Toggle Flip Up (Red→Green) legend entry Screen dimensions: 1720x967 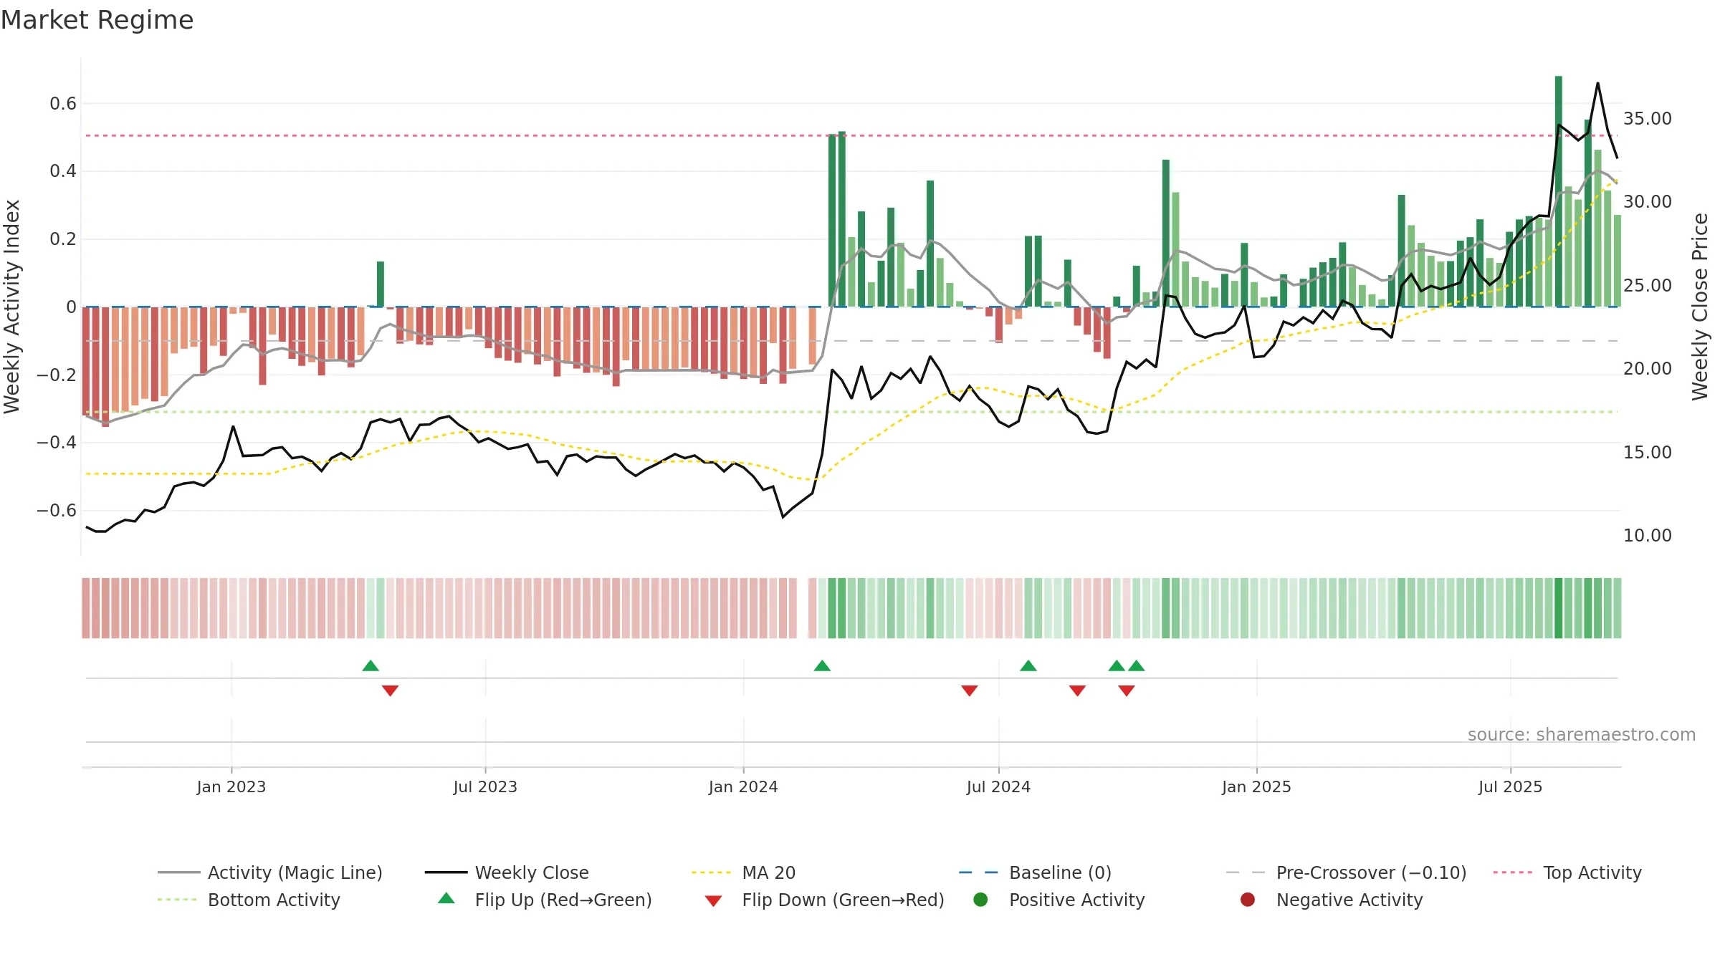click(x=545, y=900)
